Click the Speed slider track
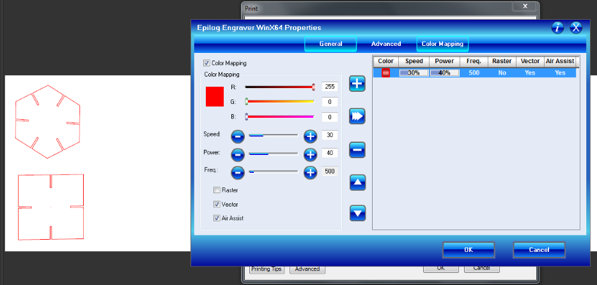Screen dimensions: 597x285 pos(274,135)
